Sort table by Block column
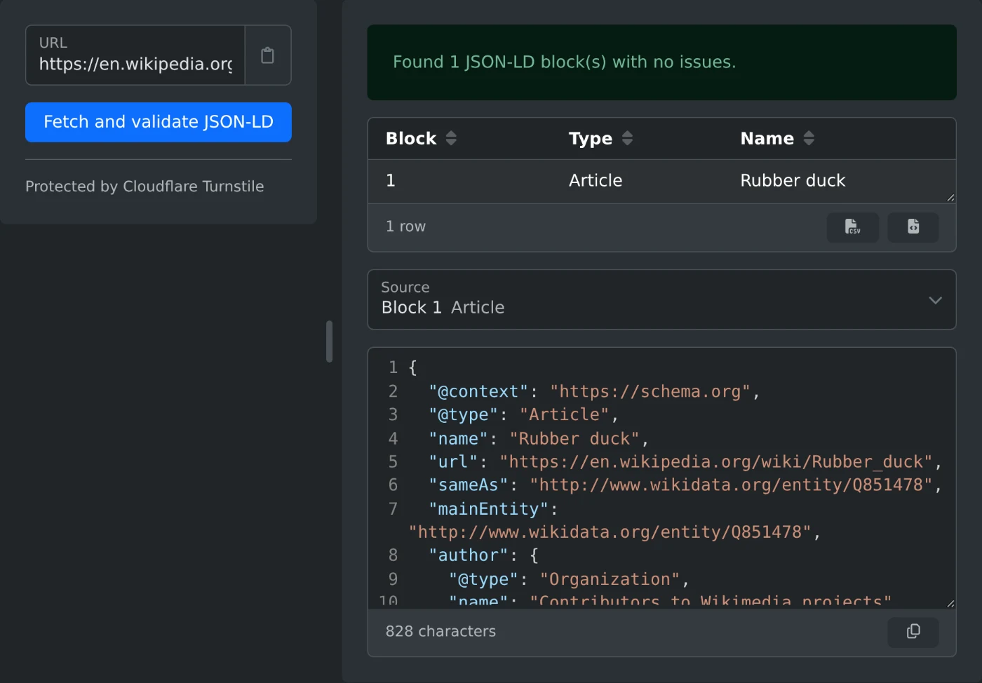Viewport: 982px width, 683px height. [x=421, y=139]
